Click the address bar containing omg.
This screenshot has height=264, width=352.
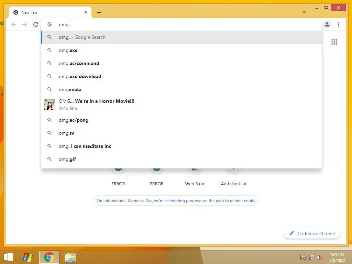click(x=182, y=24)
